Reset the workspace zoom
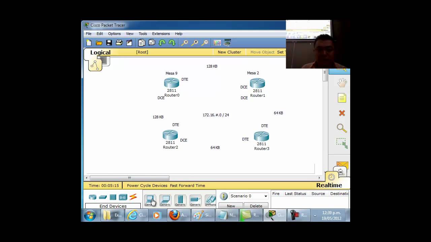 pos(195,43)
